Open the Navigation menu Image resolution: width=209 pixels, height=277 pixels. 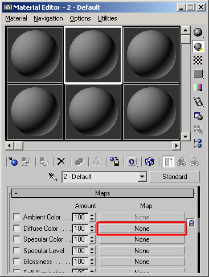48,18
